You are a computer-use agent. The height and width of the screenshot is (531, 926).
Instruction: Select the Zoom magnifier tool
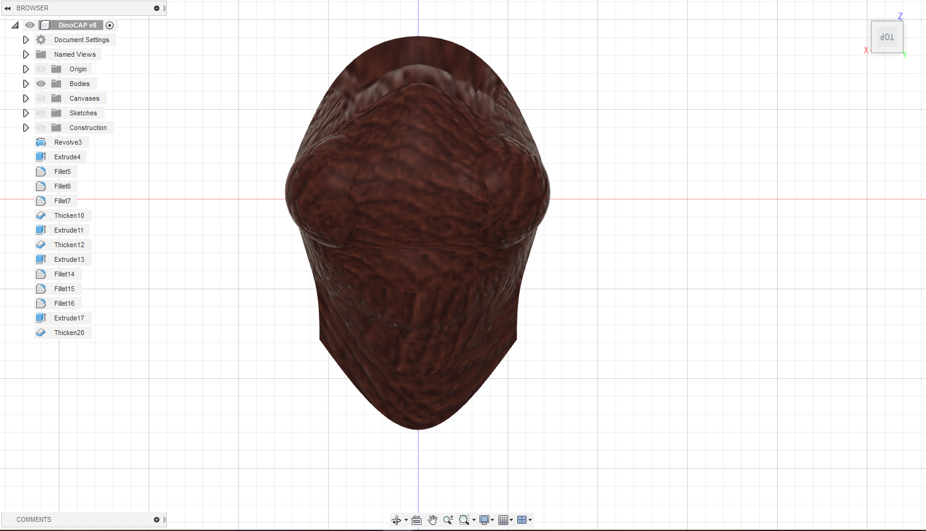coord(448,520)
